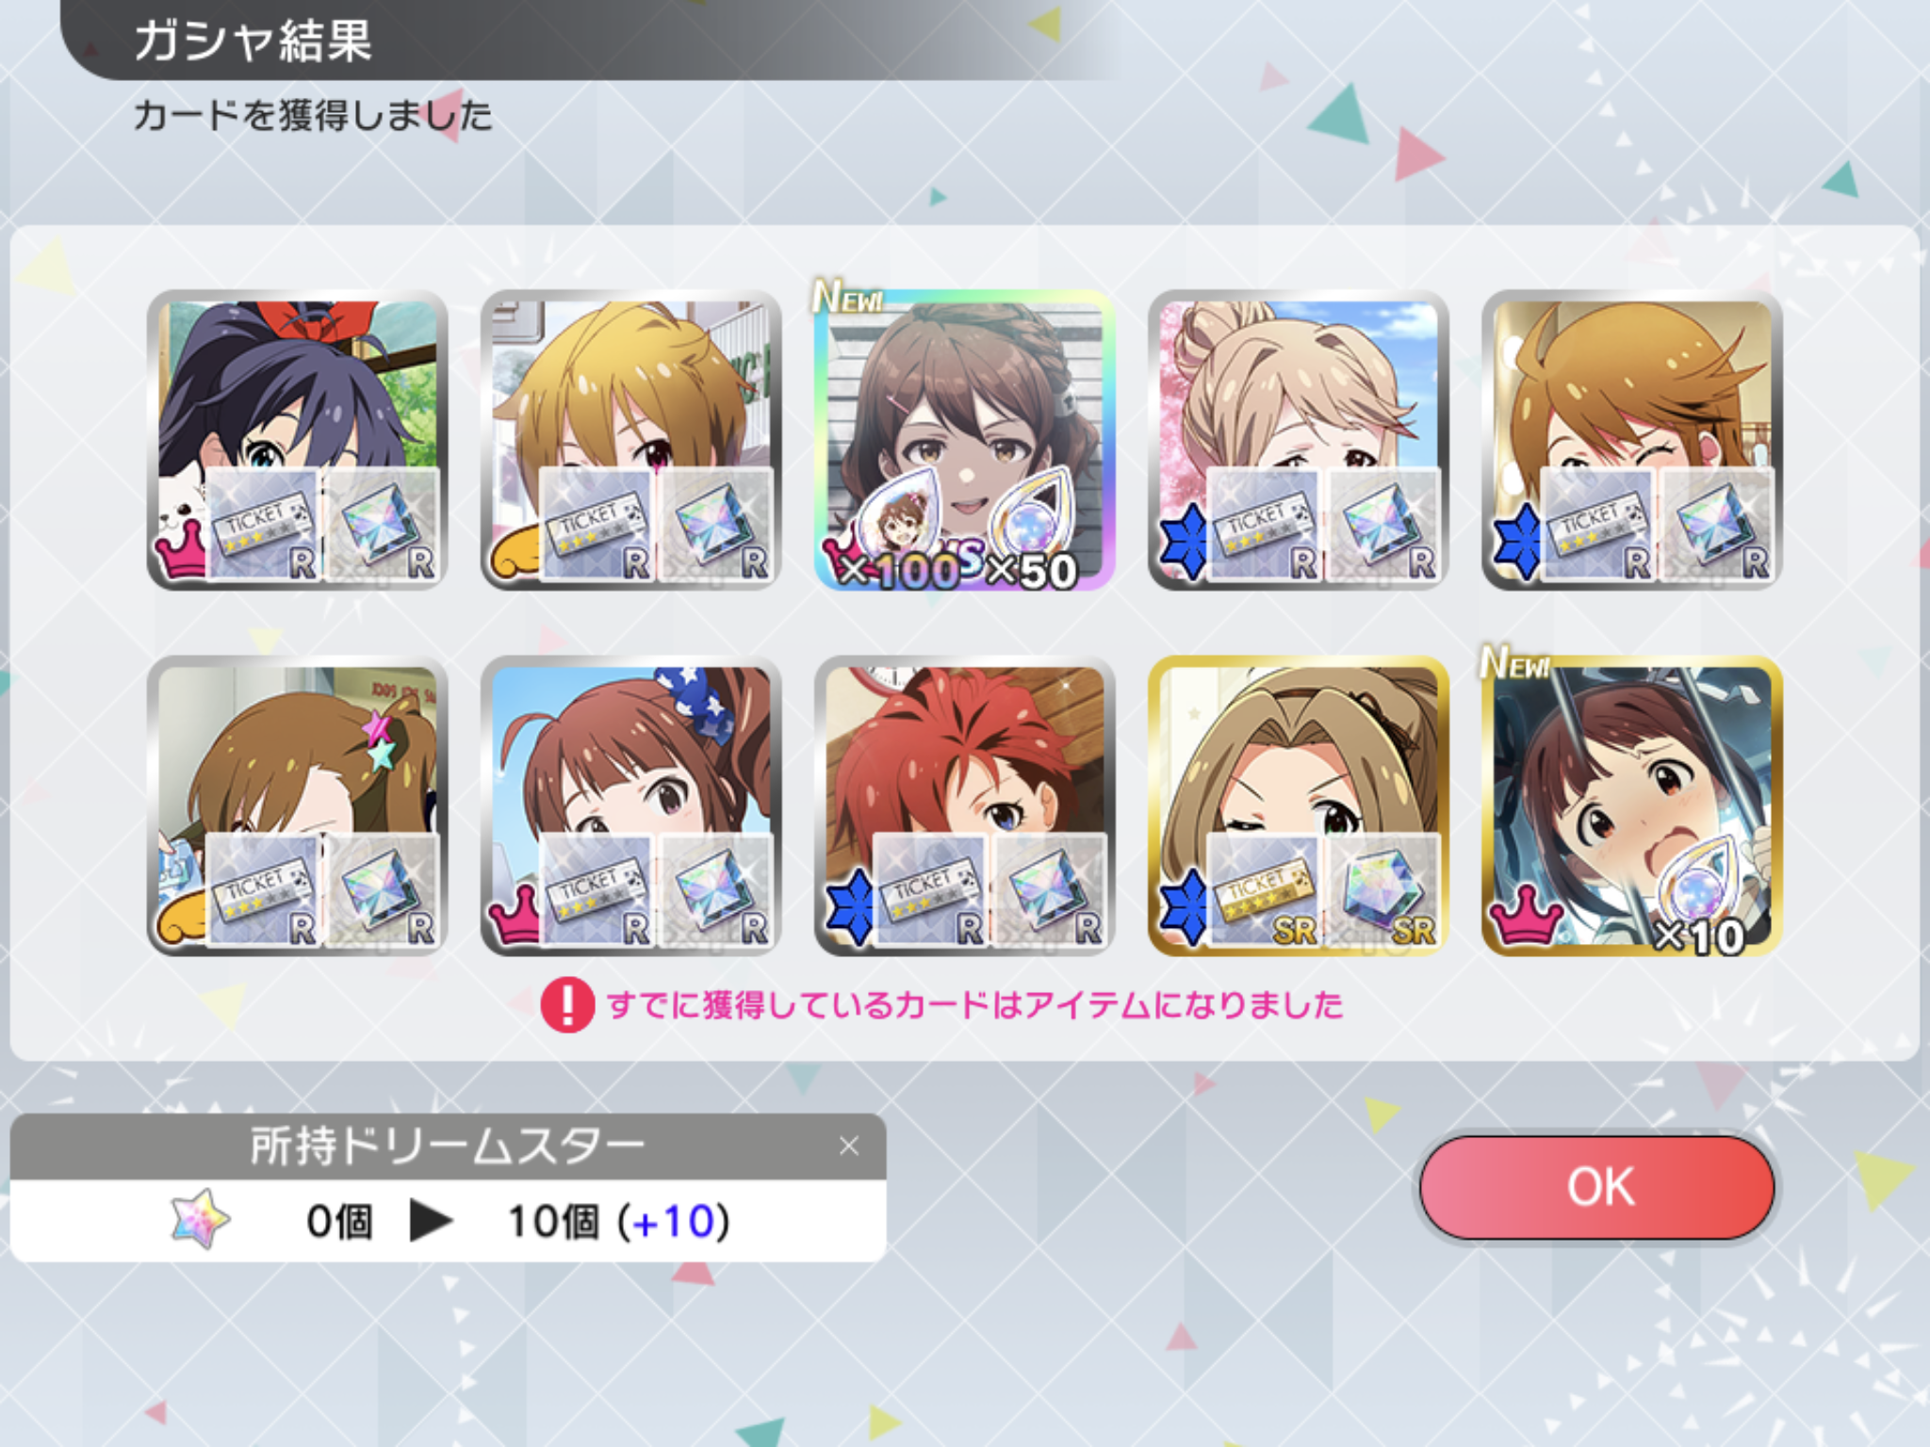The image size is (1930, 1447).
Task: Close the Dream Star info panel
Action: point(849,1146)
